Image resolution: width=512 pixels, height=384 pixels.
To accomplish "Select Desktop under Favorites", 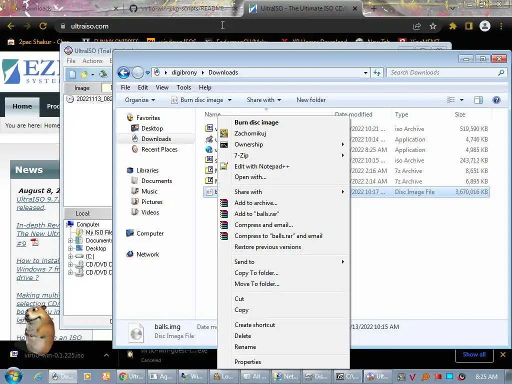I will [x=152, y=128].
